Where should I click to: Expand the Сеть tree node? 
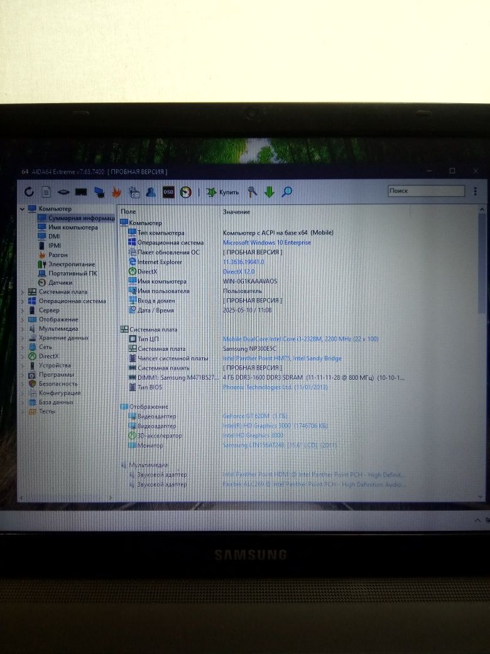pyautogui.click(x=23, y=347)
